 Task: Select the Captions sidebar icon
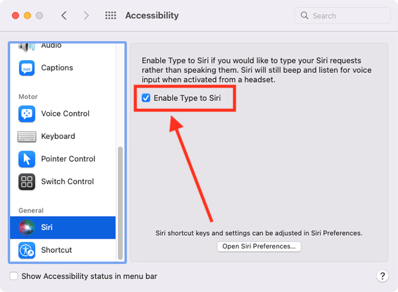pyautogui.click(x=27, y=68)
